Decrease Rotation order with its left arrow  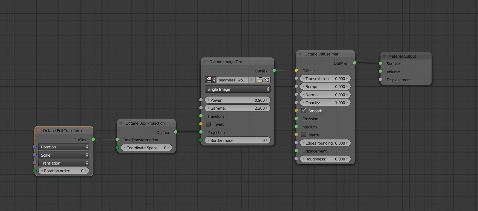42,171
